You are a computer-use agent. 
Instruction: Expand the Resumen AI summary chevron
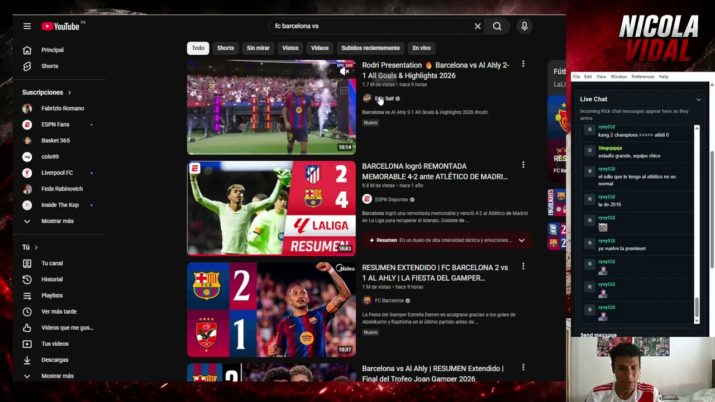pos(522,241)
